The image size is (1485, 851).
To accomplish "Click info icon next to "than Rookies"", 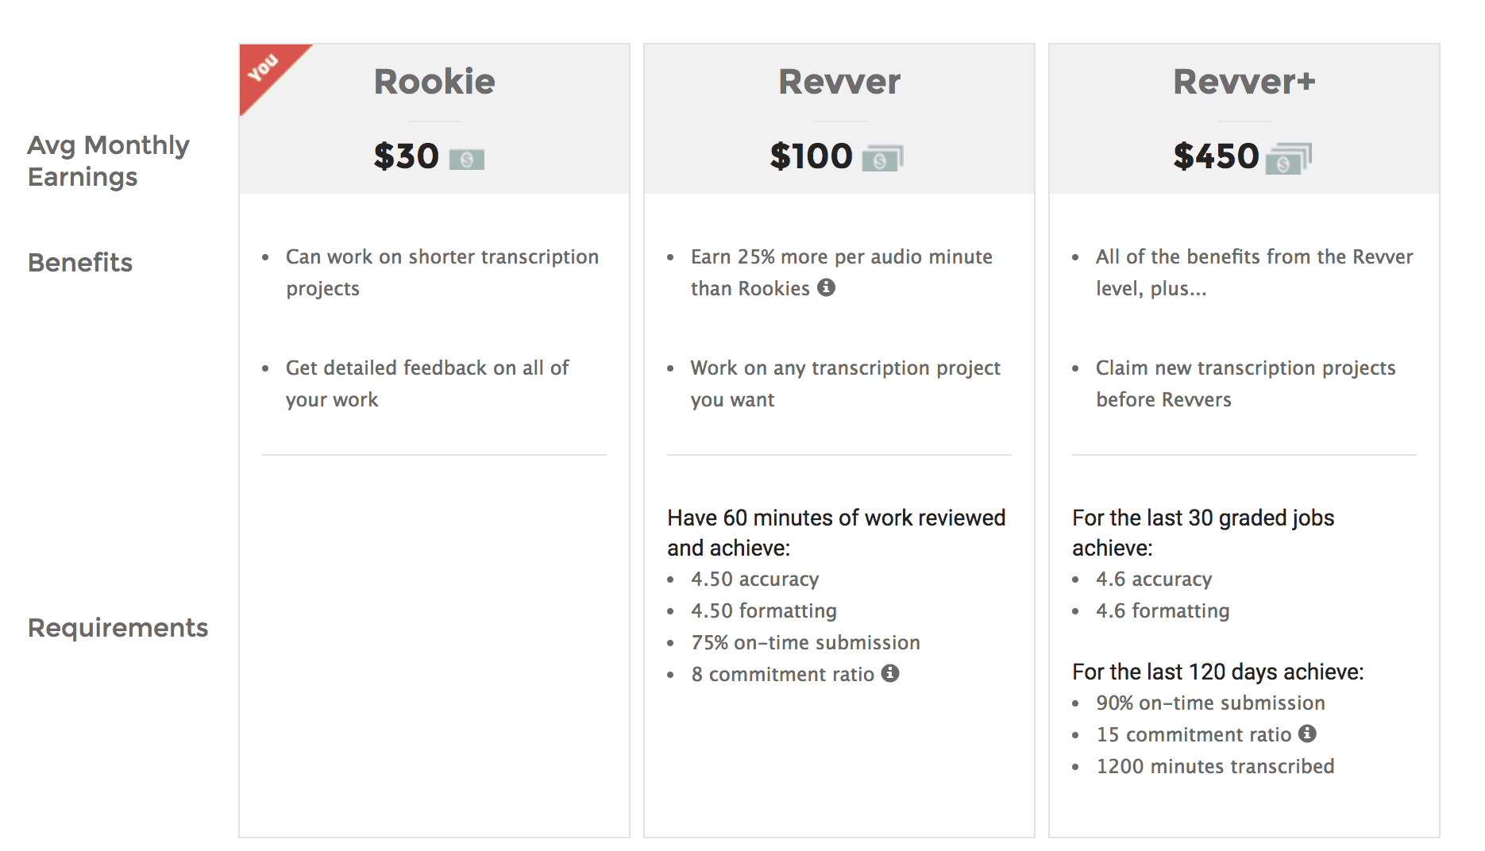I will (x=826, y=287).
